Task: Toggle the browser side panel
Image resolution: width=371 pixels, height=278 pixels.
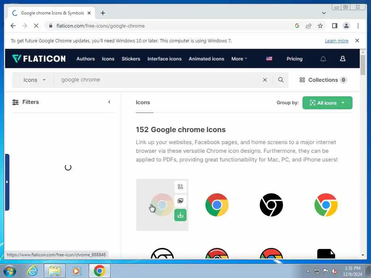Action: click(334, 26)
